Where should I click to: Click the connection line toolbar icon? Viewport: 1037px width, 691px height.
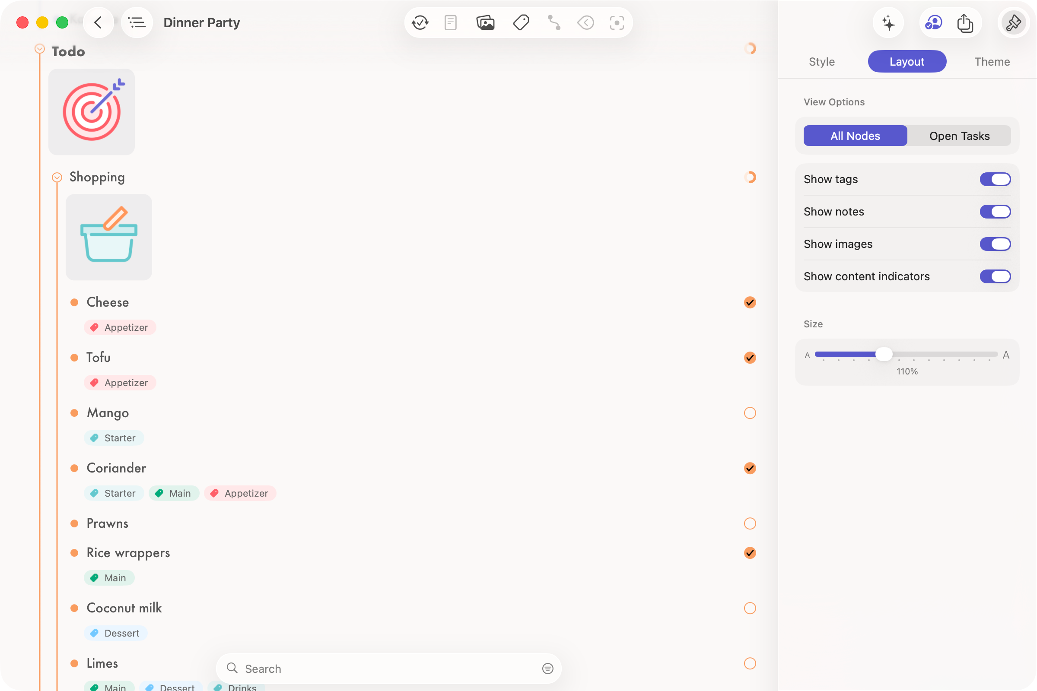(x=554, y=22)
